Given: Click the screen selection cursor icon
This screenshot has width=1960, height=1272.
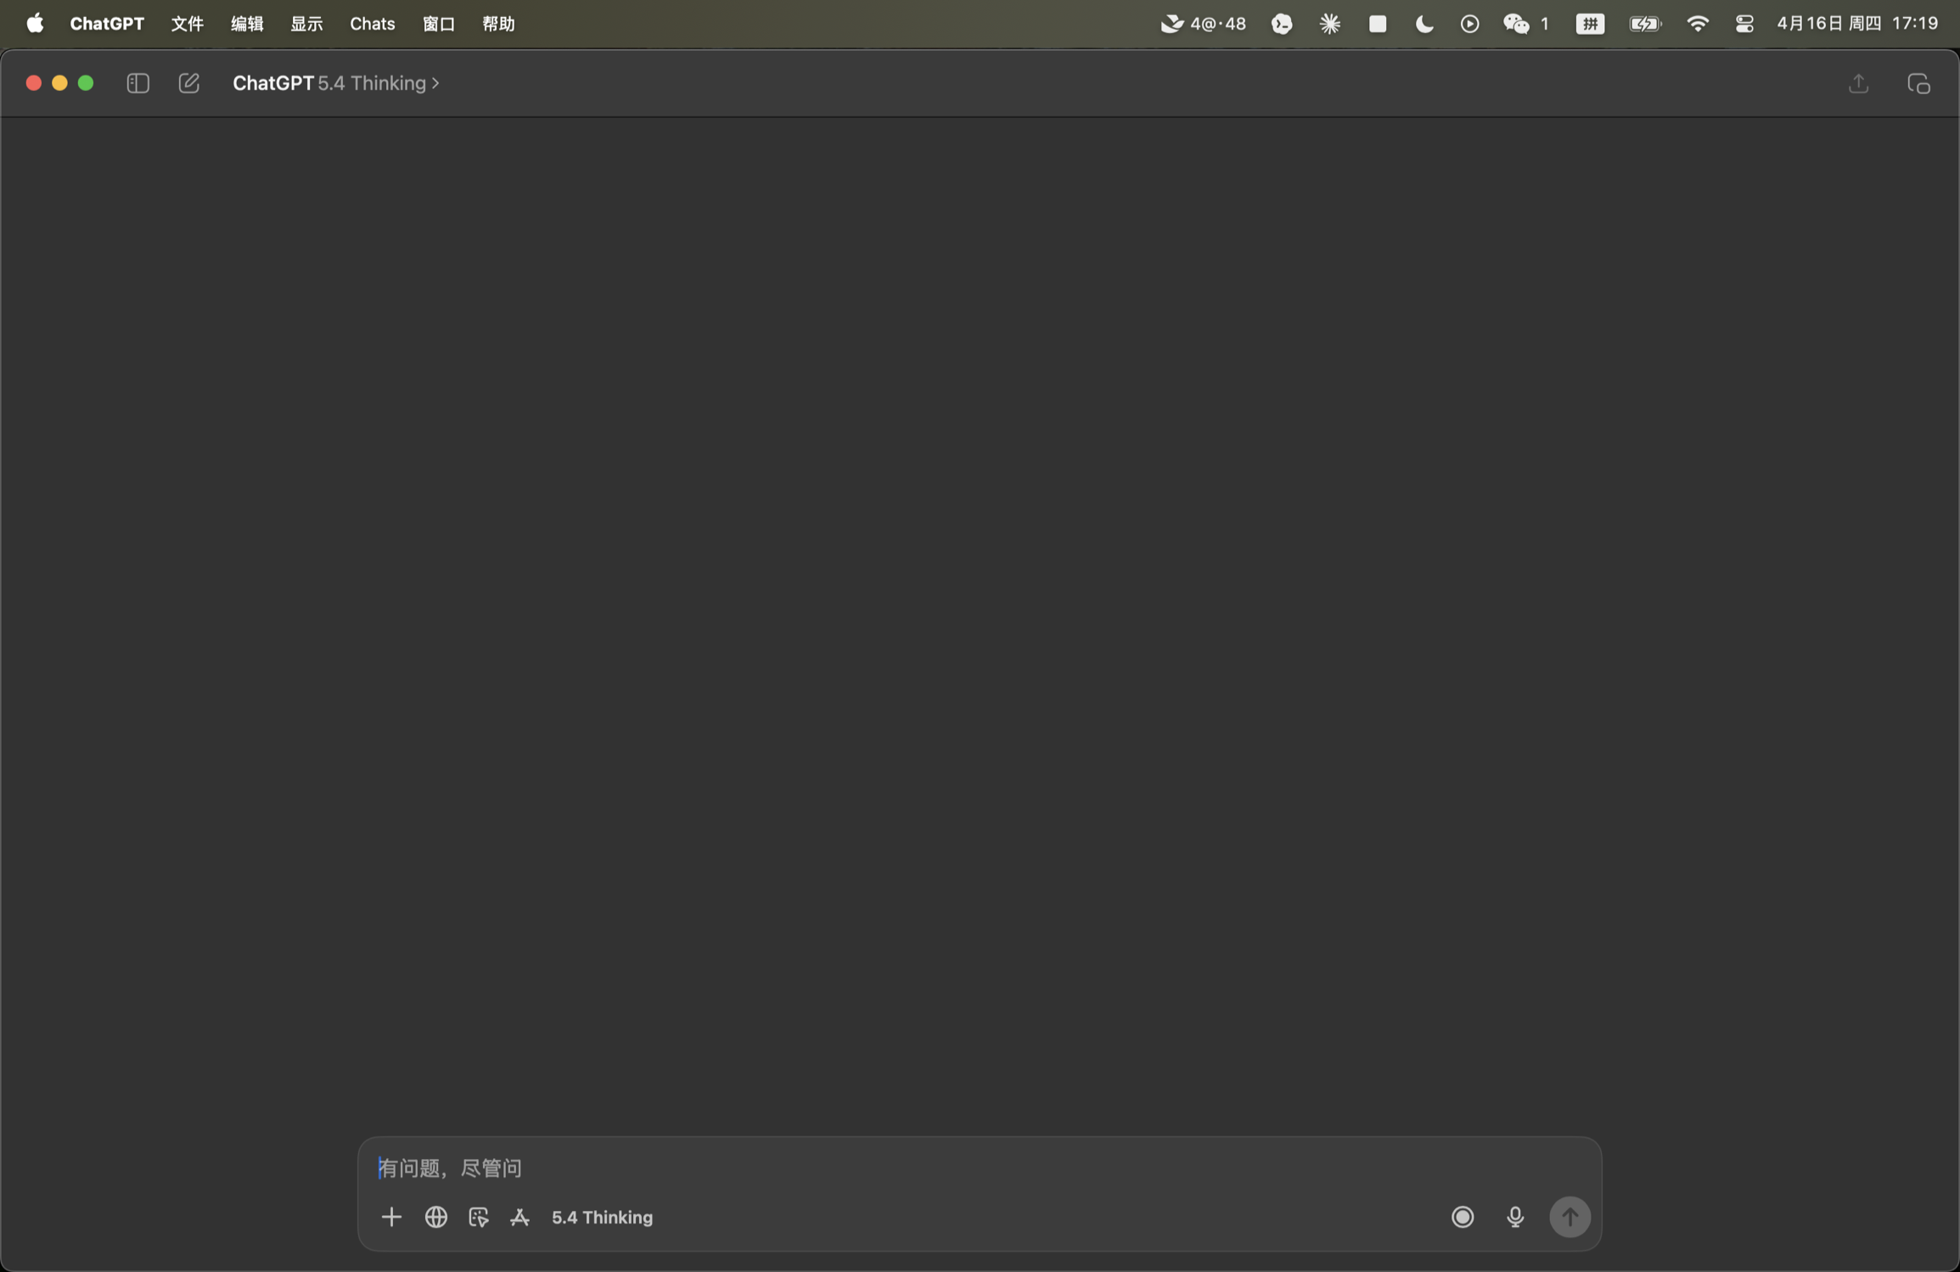Looking at the screenshot, I should 479,1217.
